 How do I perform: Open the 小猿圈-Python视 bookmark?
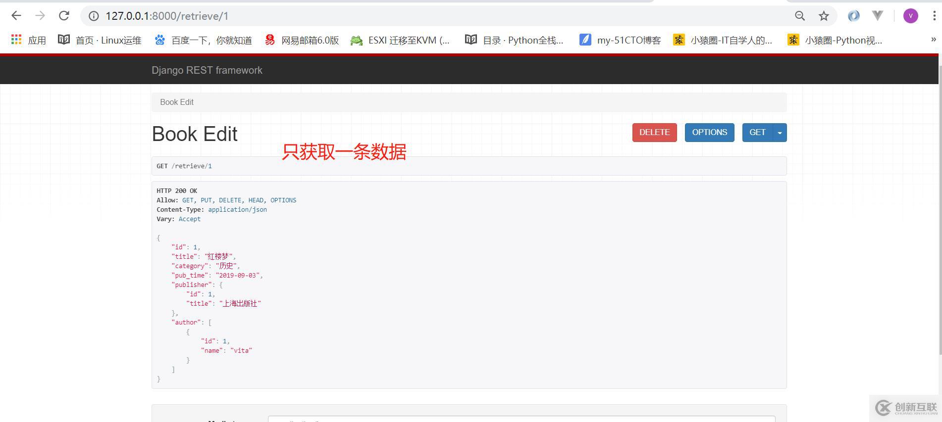click(x=835, y=40)
